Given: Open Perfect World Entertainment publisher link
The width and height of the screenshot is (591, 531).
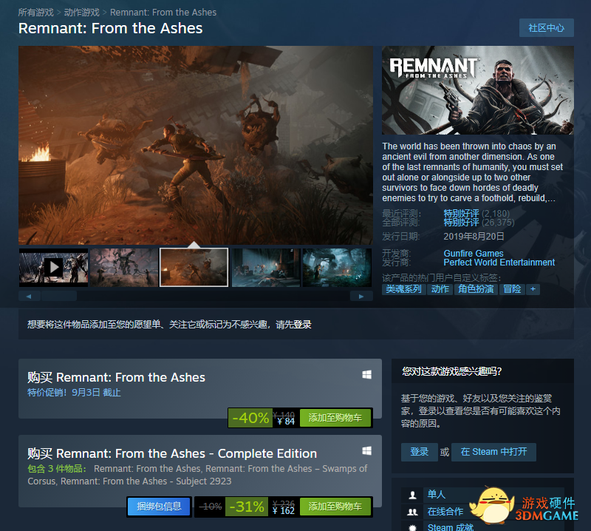Looking at the screenshot, I should [x=499, y=263].
